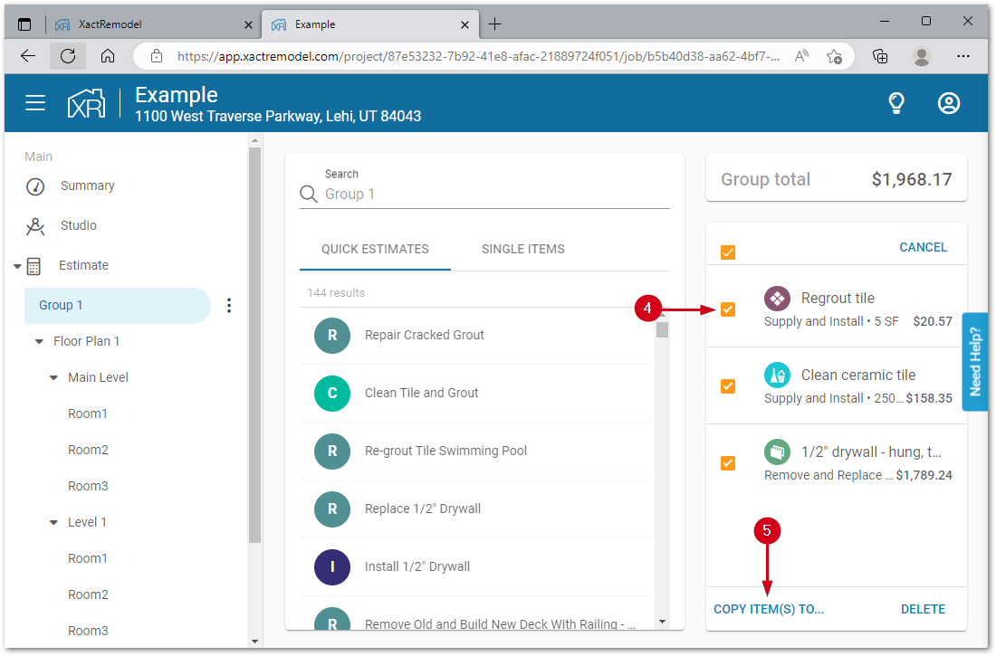
Task: Click the XR XactRemodel logo
Action: (x=86, y=103)
